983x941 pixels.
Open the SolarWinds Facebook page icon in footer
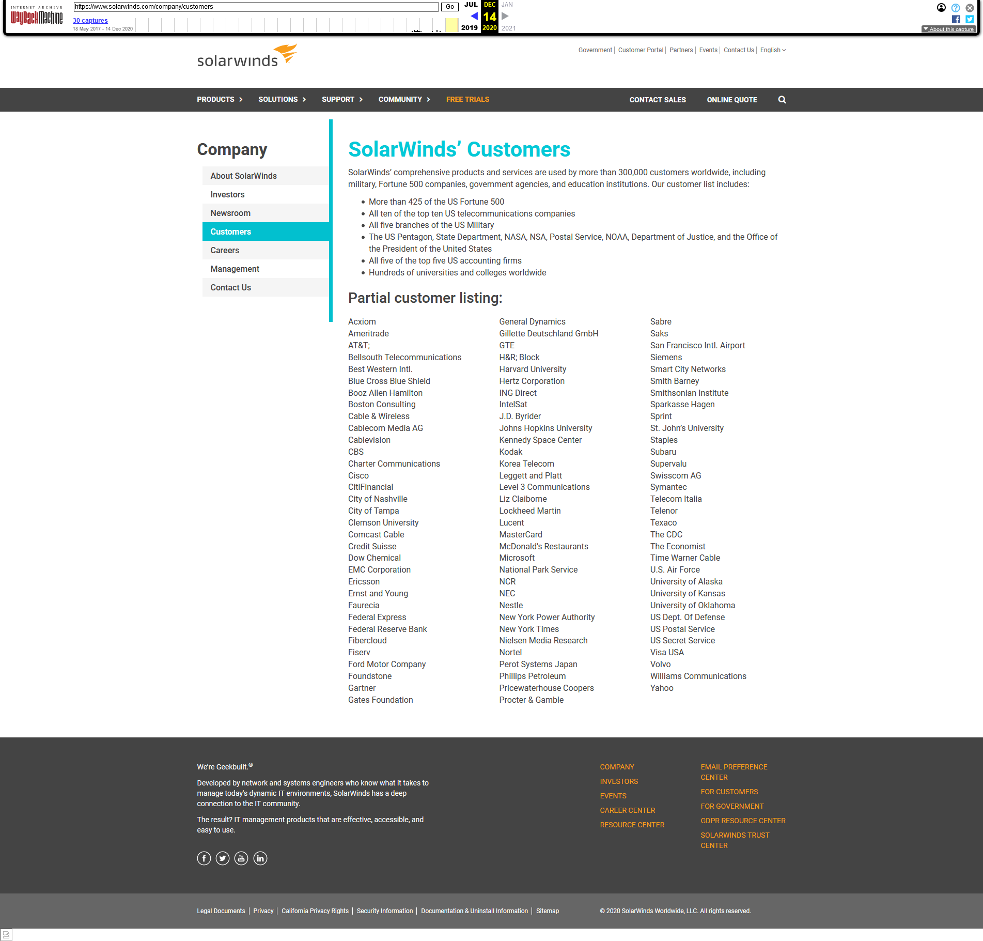[204, 858]
